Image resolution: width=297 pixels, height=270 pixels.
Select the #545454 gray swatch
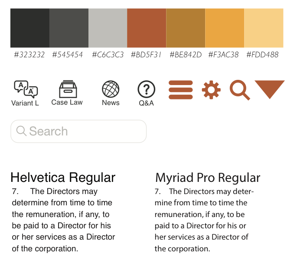pos(69,28)
